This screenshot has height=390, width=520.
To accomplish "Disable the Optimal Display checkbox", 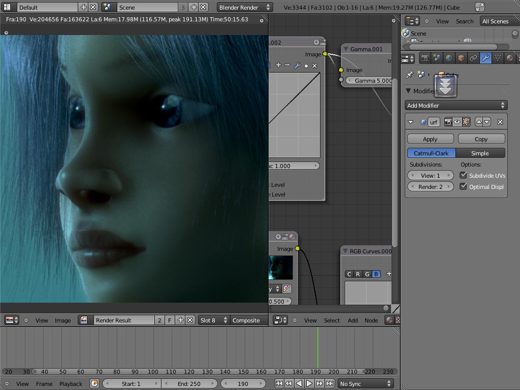I will 463,186.
